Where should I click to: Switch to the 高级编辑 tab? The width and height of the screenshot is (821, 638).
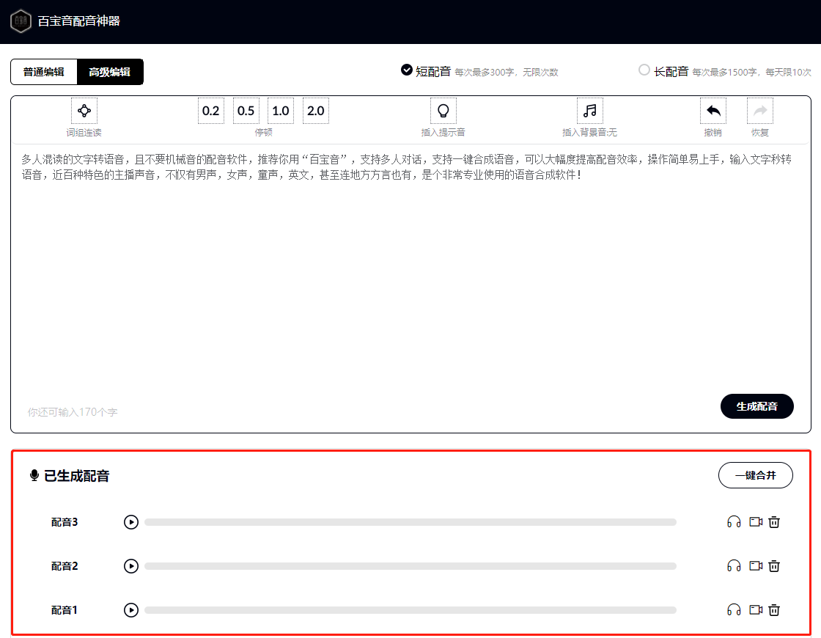click(110, 72)
